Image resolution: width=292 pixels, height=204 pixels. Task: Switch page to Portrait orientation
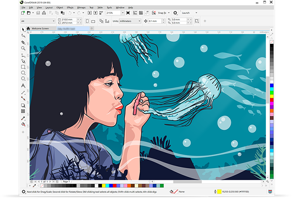tap(87, 21)
